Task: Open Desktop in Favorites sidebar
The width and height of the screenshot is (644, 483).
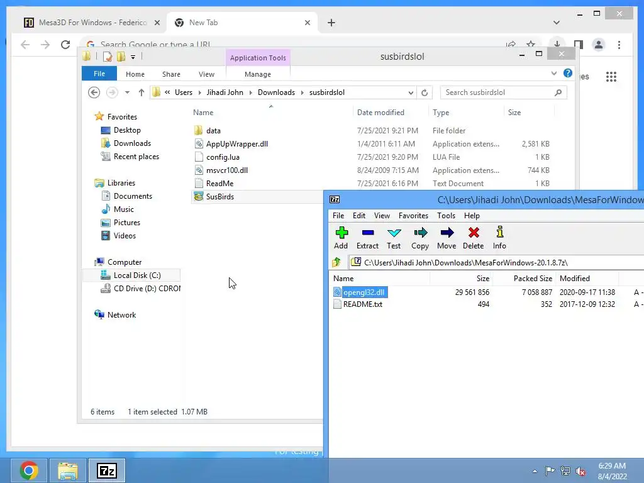Action: [x=127, y=130]
